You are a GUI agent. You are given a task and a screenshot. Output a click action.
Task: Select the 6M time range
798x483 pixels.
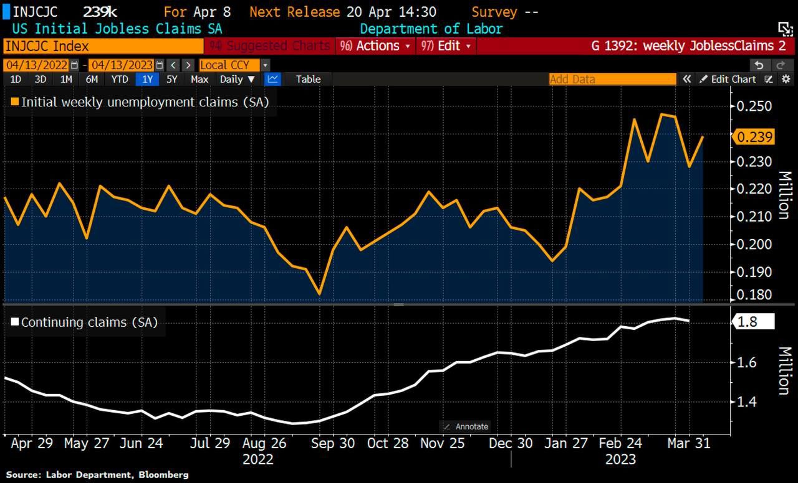tap(92, 79)
